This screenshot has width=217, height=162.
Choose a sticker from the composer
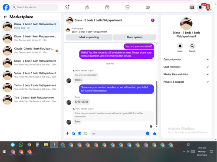(80, 133)
